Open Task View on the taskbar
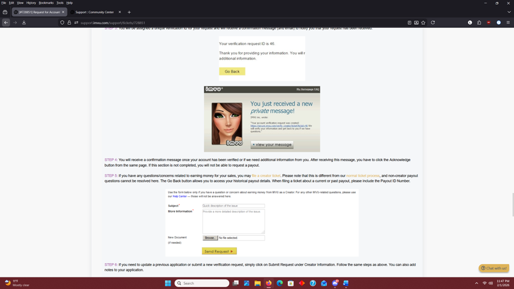The width and height of the screenshot is (514, 289). [235, 283]
